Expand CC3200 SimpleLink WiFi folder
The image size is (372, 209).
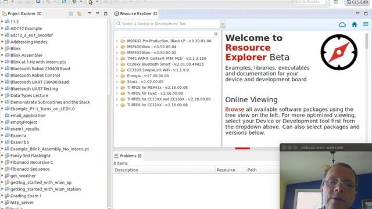click(x=117, y=70)
